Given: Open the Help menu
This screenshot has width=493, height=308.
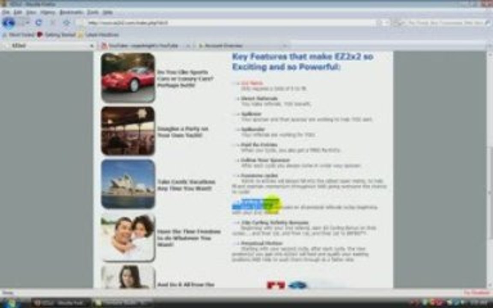Looking at the screenshot, I should point(107,12).
